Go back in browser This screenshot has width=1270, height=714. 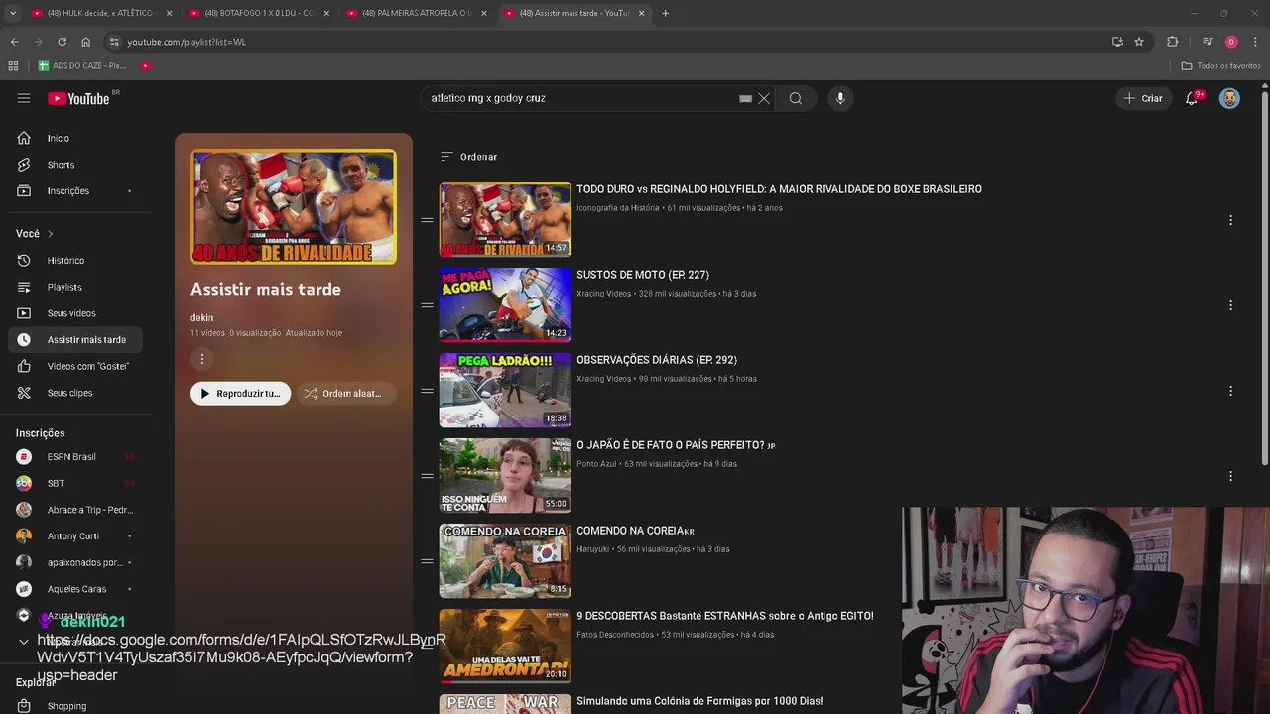click(14, 42)
